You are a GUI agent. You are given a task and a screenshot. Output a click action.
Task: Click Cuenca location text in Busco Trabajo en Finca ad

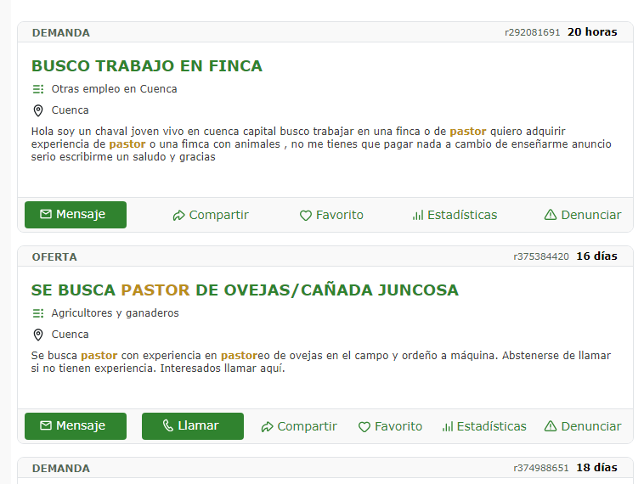coord(70,110)
